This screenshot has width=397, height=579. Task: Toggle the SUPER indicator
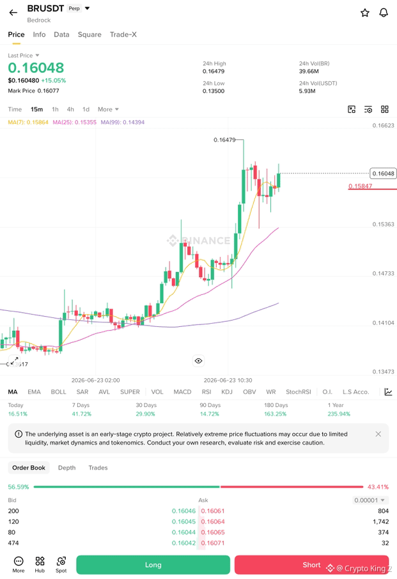pos(130,392)
